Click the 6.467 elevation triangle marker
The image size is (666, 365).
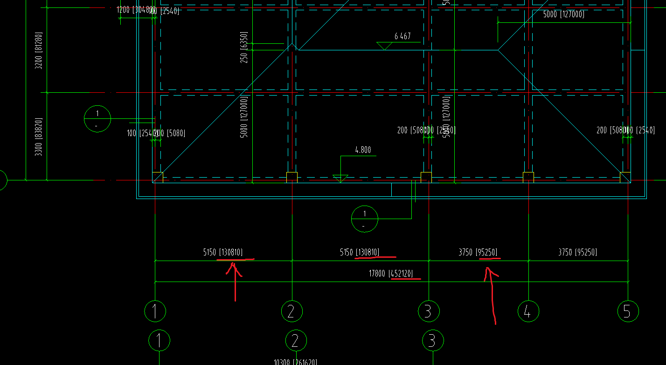pyautogui.click(x=384, y=46)
